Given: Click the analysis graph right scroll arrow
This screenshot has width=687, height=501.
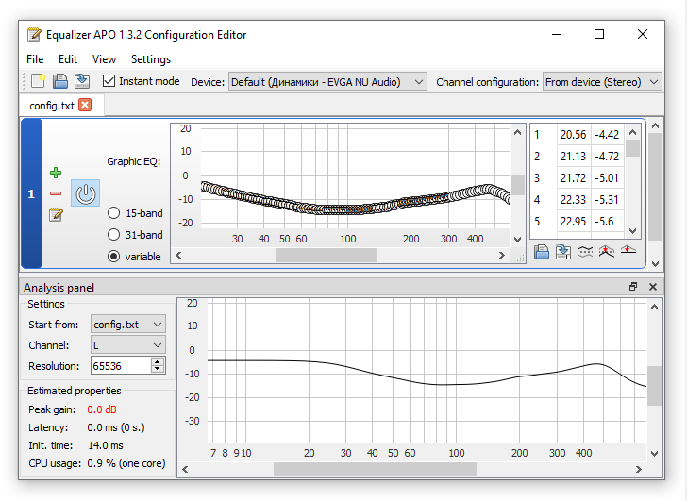Looking at the screenshot, I should point(638,469).
